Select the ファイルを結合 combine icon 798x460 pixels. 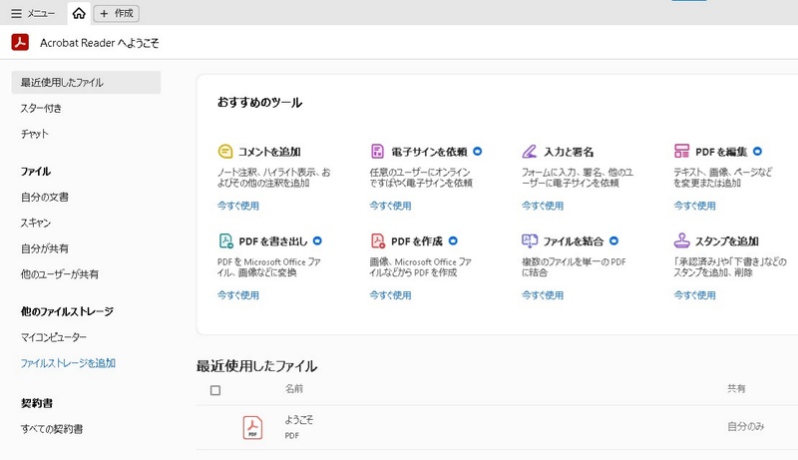pyautogui.click(x=530, y=240)
